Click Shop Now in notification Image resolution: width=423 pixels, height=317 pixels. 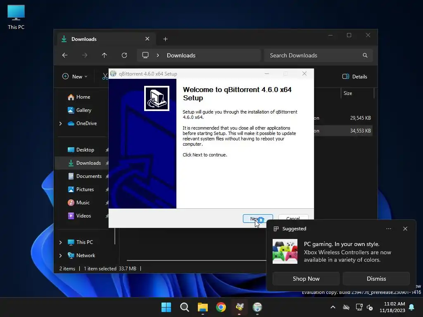[306, 279]
